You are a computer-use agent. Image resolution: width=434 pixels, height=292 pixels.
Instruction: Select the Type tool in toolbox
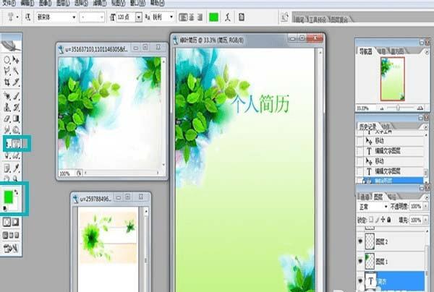pyautogui.click(x=17, y=143)
